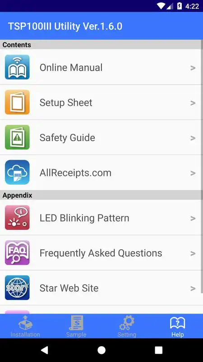Switch to the Installation tab
The height and width of the screenshot is (362, 203).
tap(25, 326)
